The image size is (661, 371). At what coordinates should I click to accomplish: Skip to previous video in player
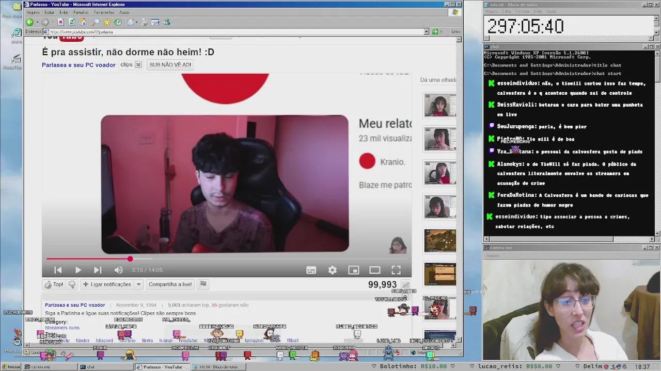58,270
